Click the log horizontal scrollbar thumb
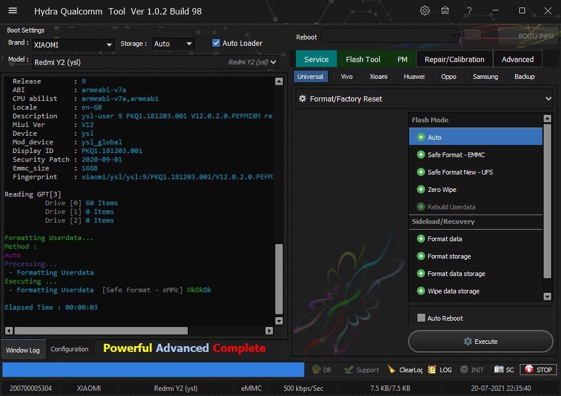The height and width of the screenshot is (396, 561). tap(101, 330)
